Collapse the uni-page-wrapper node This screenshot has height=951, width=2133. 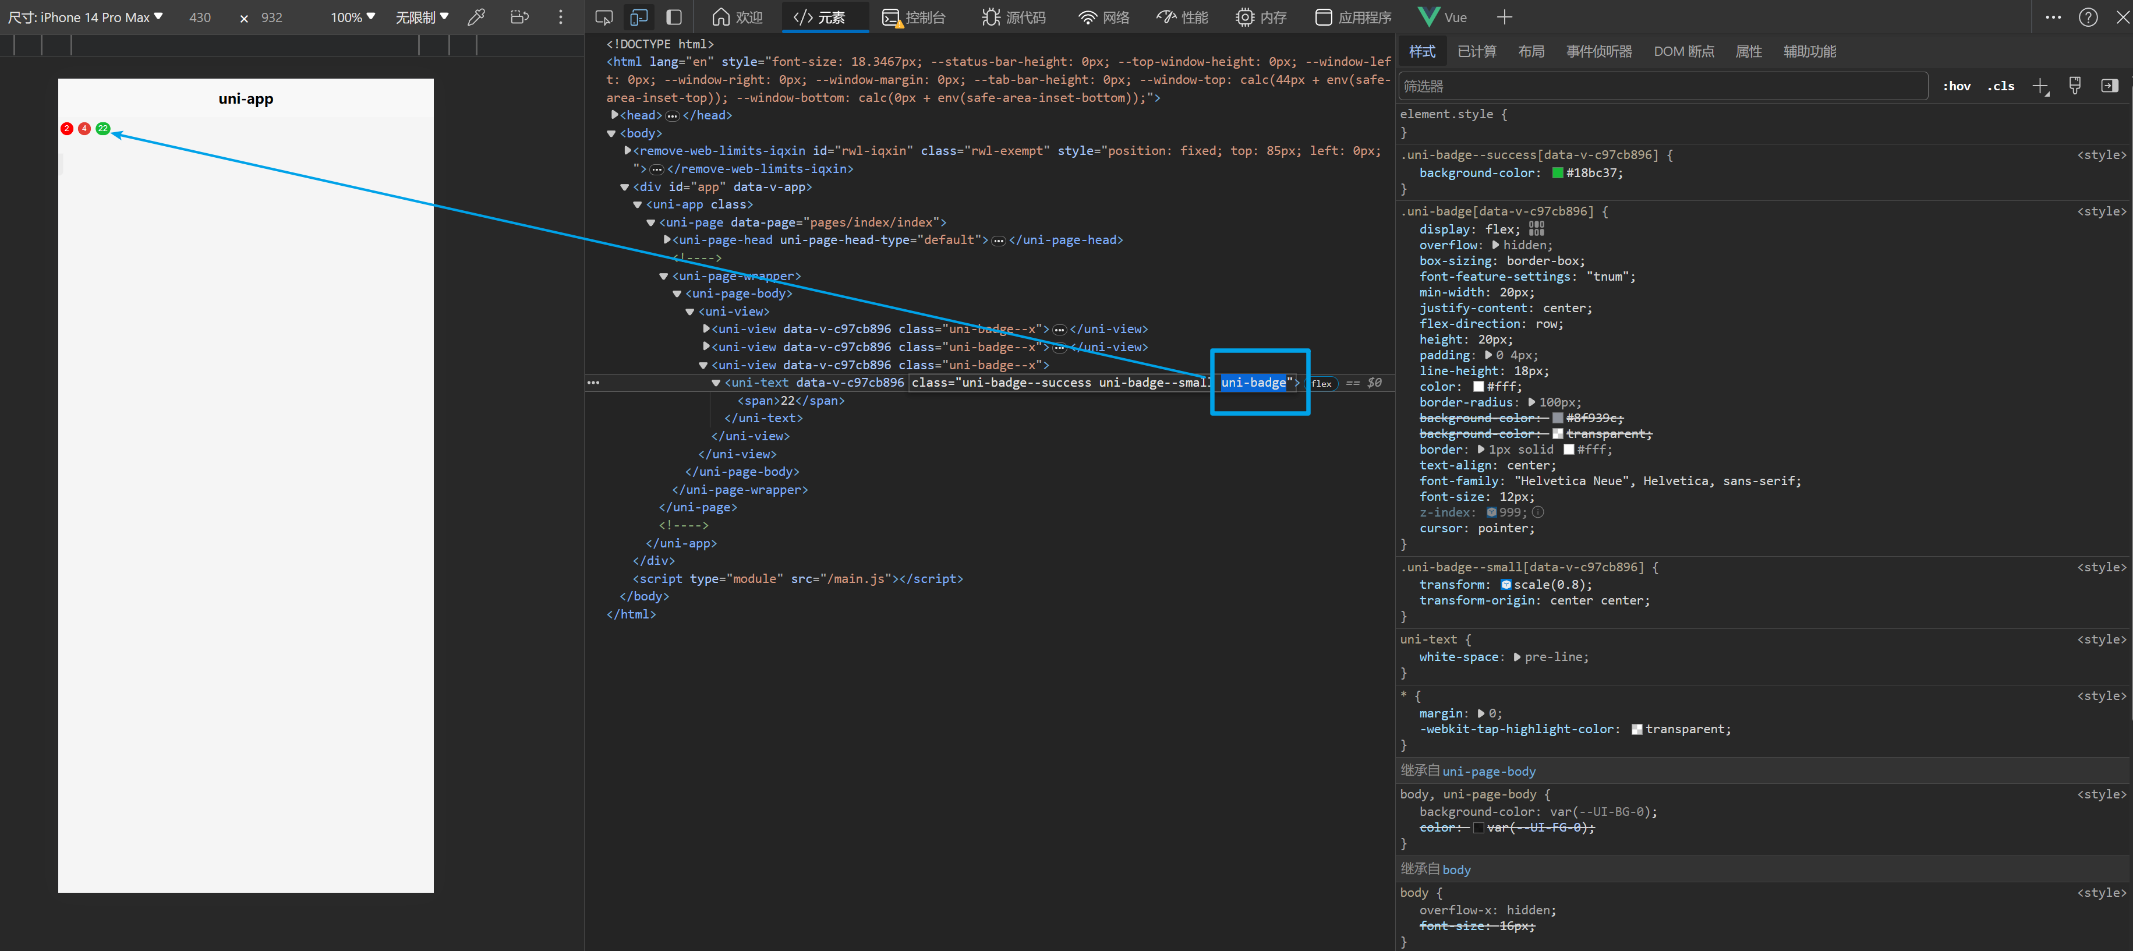[x=663, y=277]
